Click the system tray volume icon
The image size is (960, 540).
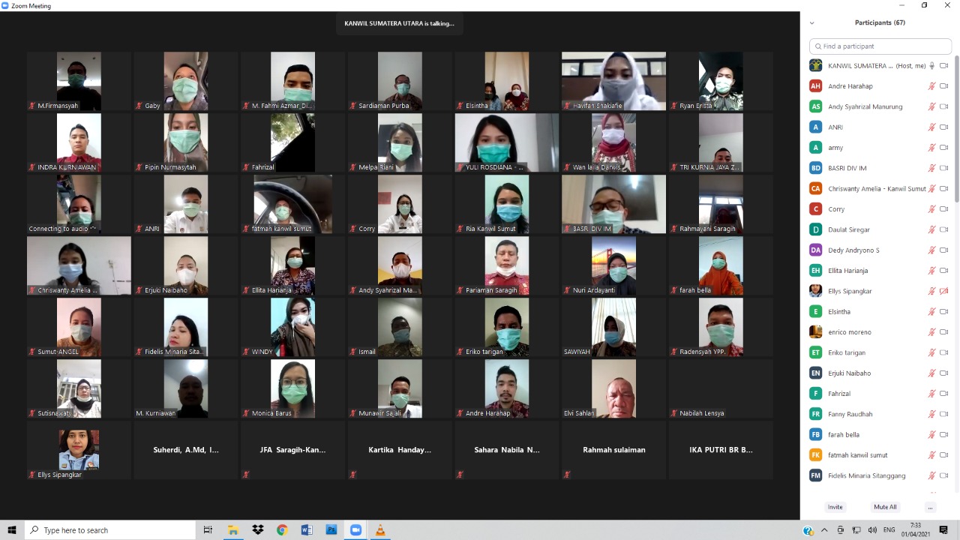[872, 530]
